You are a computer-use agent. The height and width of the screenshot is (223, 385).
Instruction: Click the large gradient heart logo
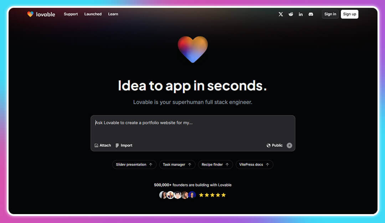click(193, 49)
